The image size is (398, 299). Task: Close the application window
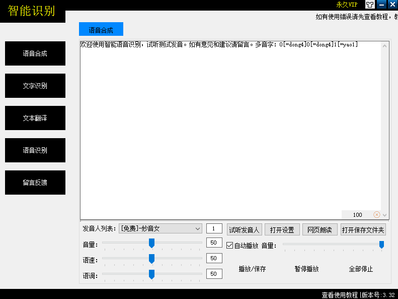click(x=392, y=5)
